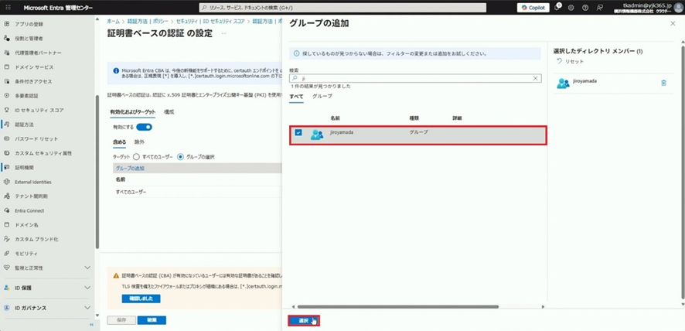Select the すべてのユーザー radio button
The image size is (685, 331).
(x=136, y=156)
